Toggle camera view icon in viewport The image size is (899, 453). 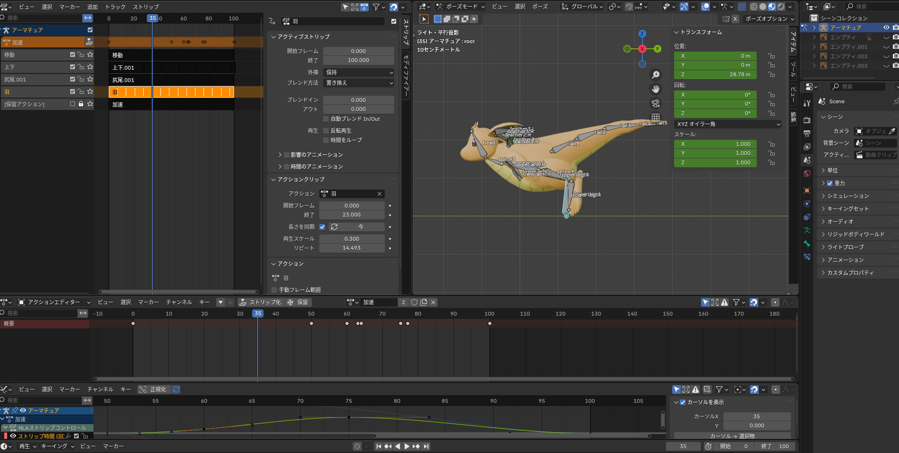tap(656, 103)
